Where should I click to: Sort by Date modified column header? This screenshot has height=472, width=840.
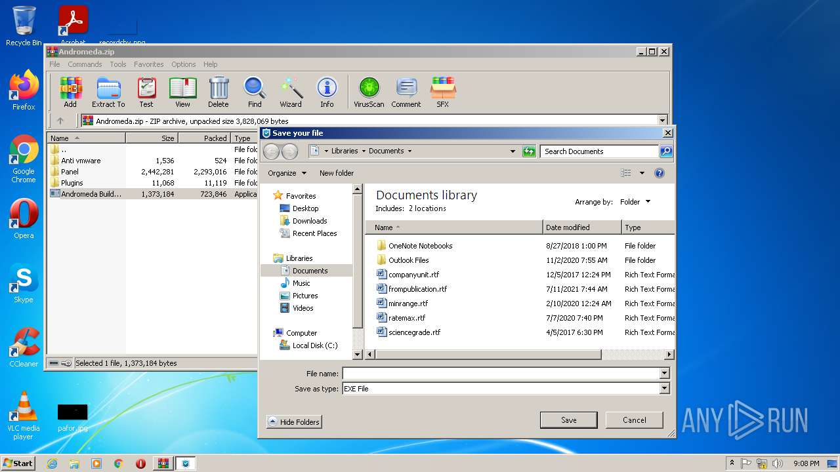(x=582, y=227)
